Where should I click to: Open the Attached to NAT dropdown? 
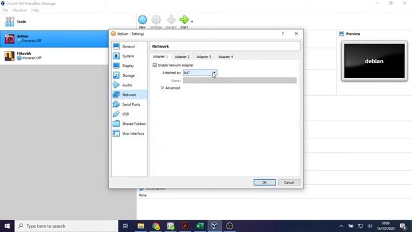click(x=200, y=73)
